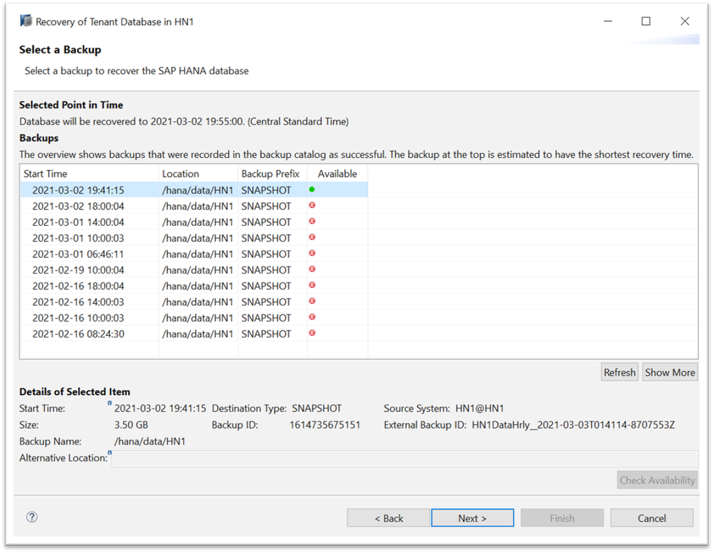Minimize the Recovery wizard window
The height and width of the screenshot is (553, 714).
(608, 21)
